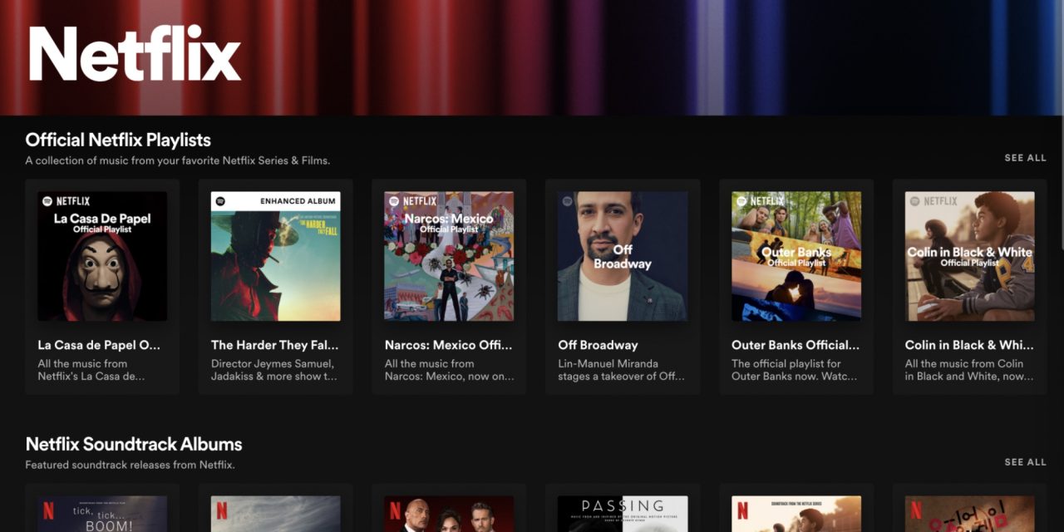Open the Red Notice album cover with three actors
The height and width of the screenshot is (532, 1064).
coord(449,514)
